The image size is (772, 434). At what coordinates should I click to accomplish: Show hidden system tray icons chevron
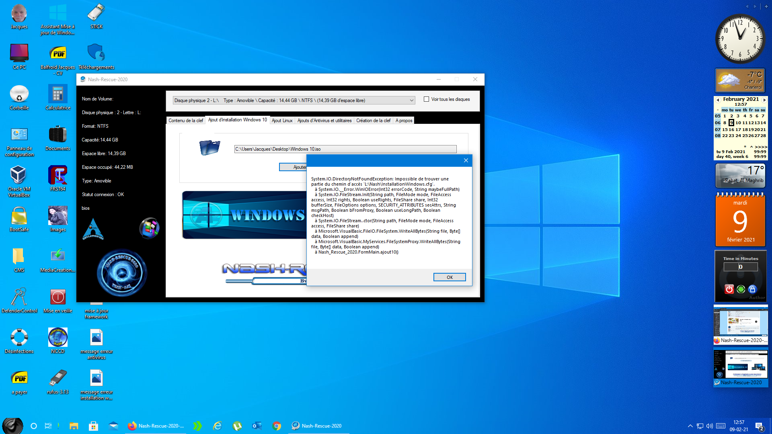point(690,426)
